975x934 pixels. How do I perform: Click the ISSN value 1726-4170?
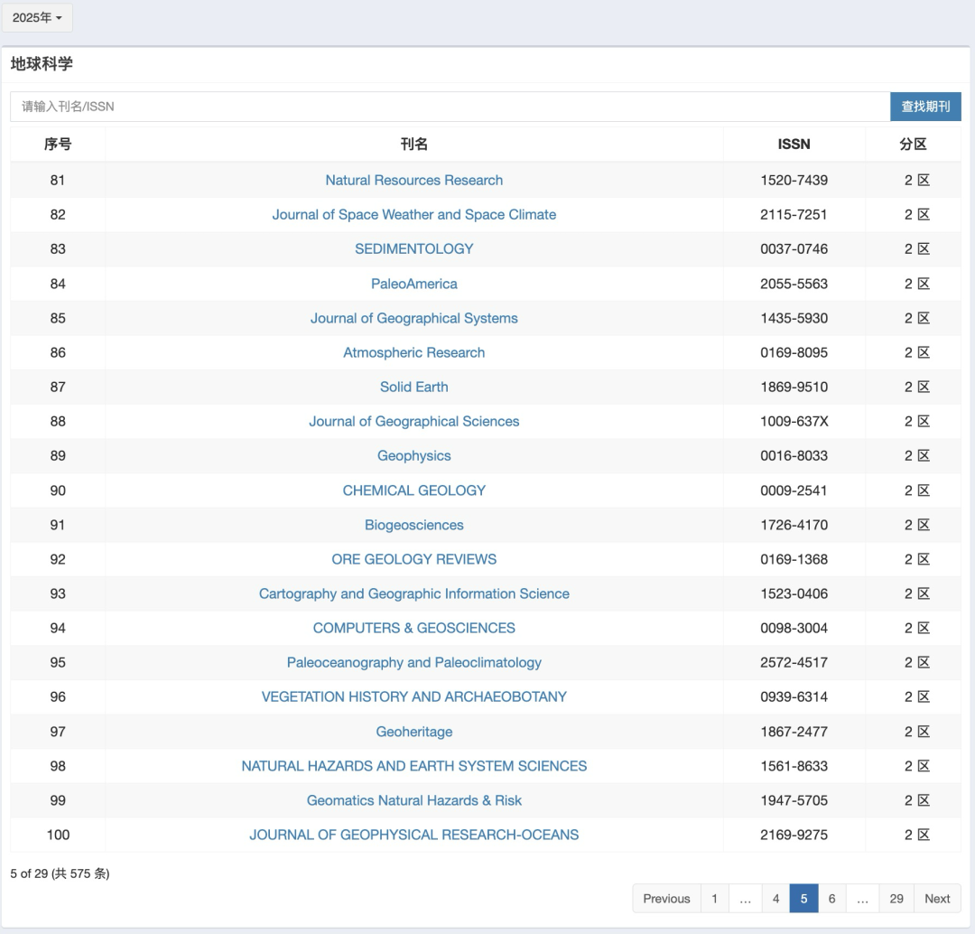pyautogui.click(x=794, y=525)
